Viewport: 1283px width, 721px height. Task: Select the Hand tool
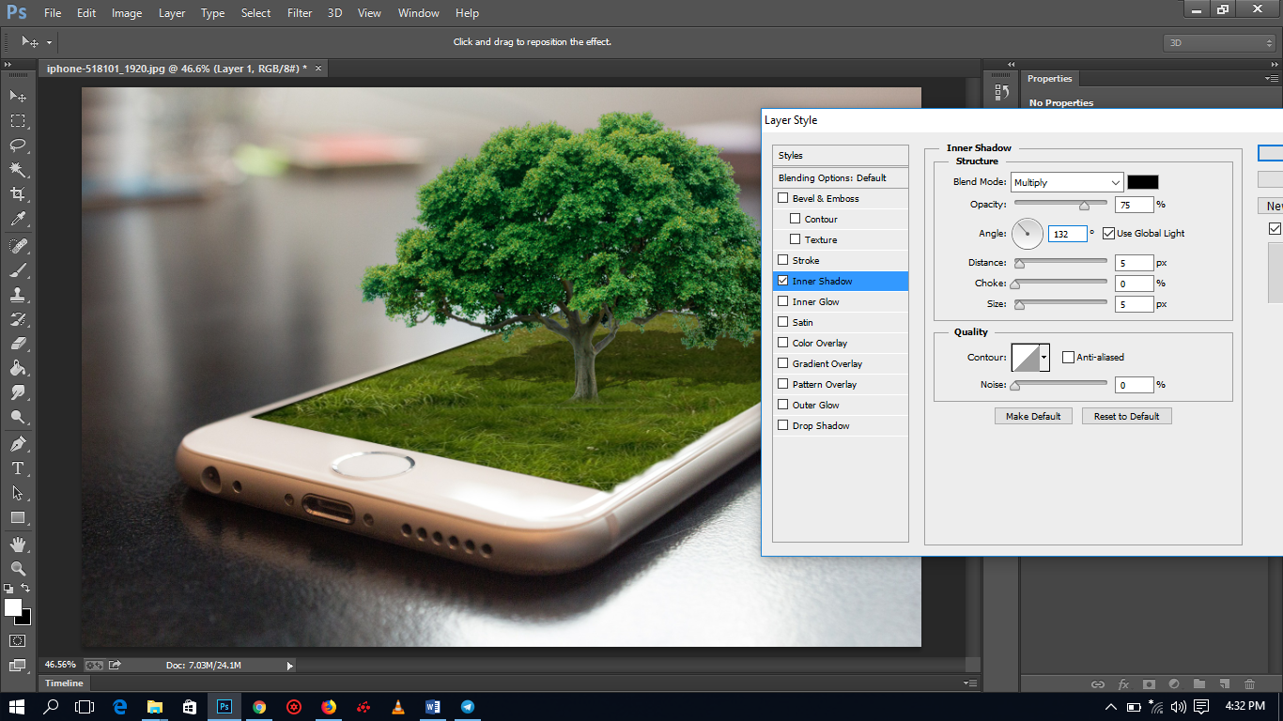pyautogui.click(x=18, y=544)
